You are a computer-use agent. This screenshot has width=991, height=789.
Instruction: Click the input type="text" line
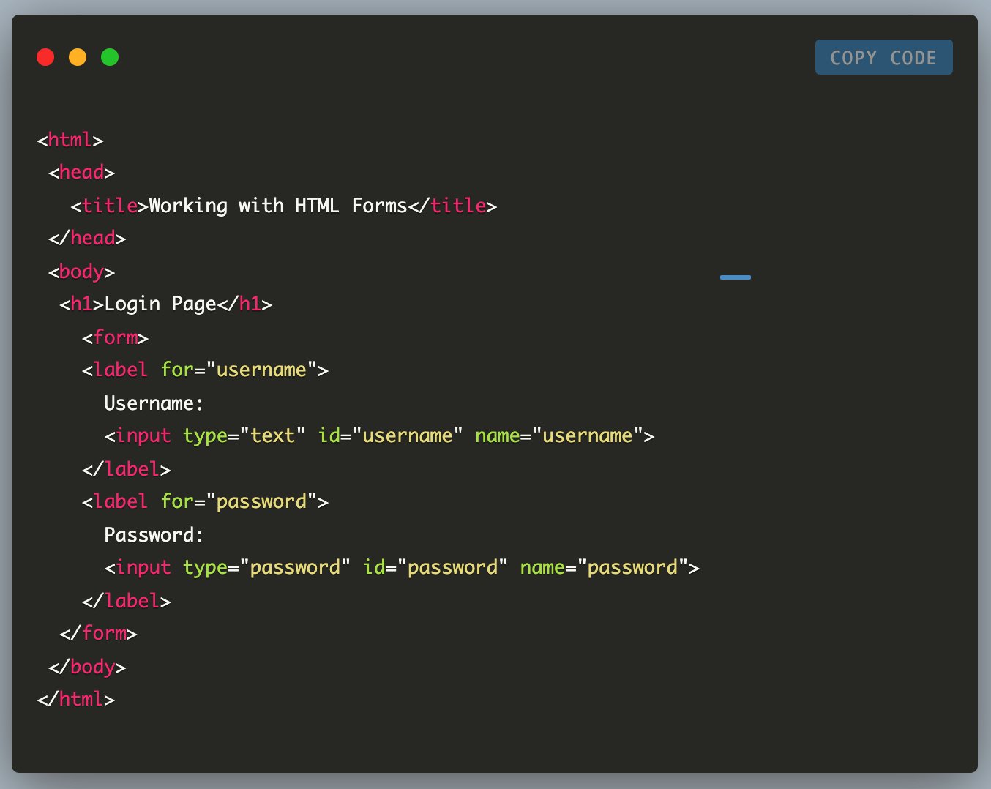pyautogui.click(x=379, y=435)
